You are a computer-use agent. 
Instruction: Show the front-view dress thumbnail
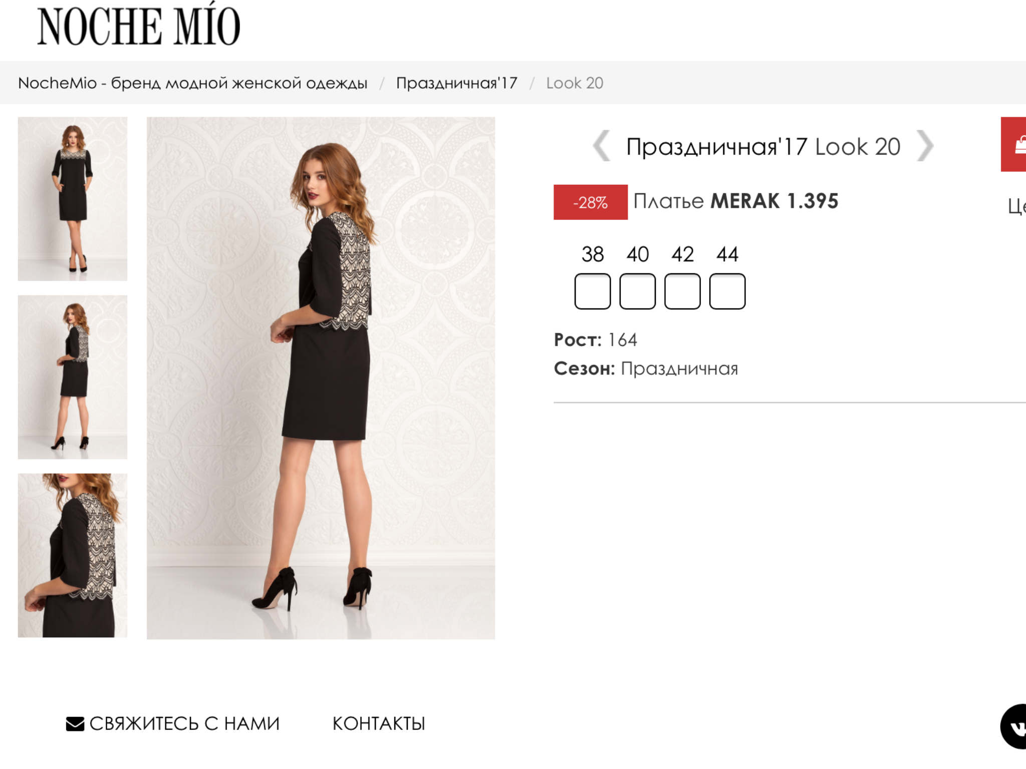(x=73, y=199)
